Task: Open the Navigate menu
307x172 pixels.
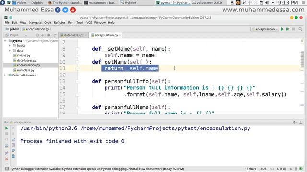Action: (35, 23)
